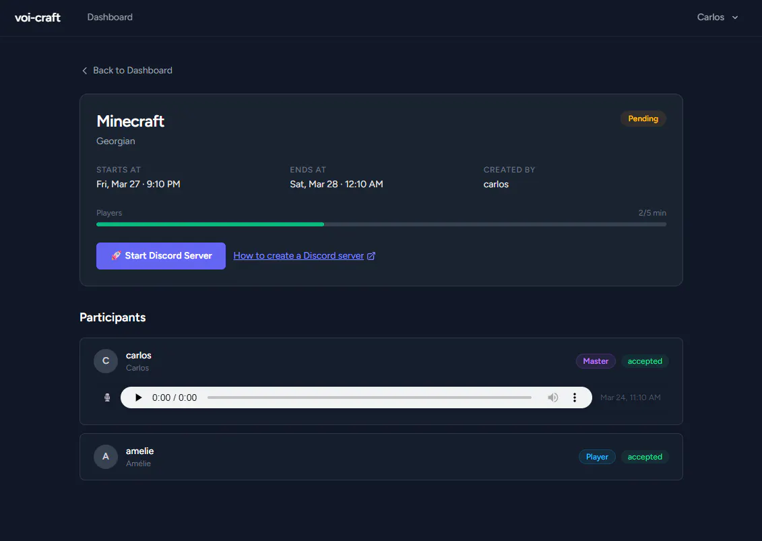Click the Georgian language label
This screenshot has height=541, width=762.
pos(116,141)
